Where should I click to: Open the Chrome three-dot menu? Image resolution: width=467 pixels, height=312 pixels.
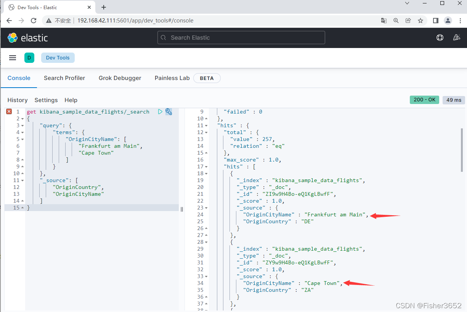pyautogui.click(x=460, y=21)
